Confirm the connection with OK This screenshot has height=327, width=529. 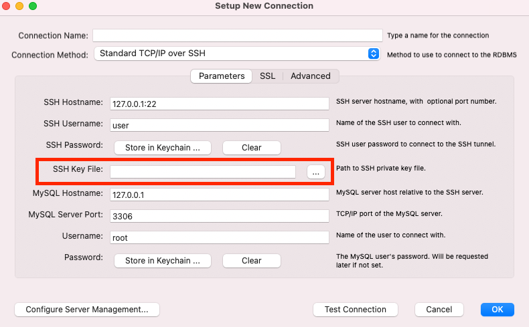[x=498, y=310]
